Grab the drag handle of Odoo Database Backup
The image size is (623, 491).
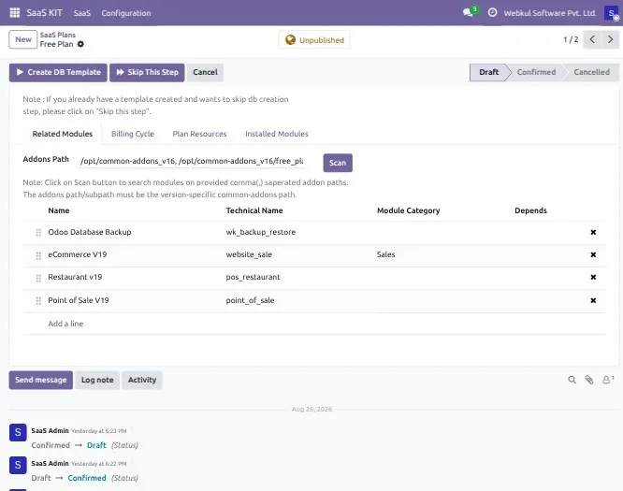point(38,232)
